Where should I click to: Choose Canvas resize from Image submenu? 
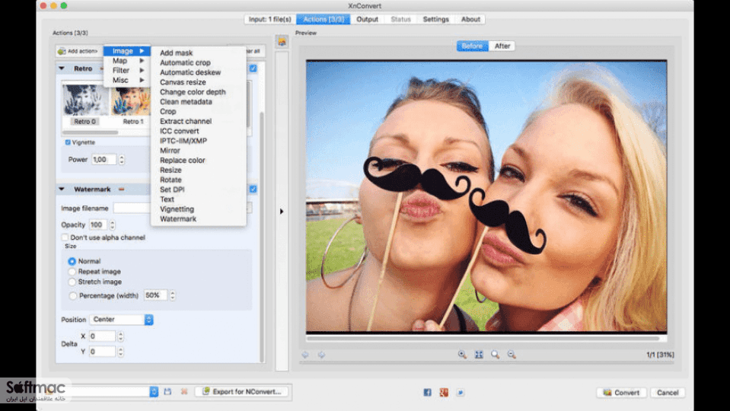[x=183, y=82]
